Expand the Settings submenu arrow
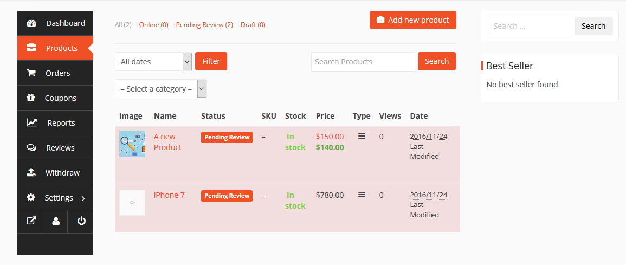626x265 pixels. pyautogui.click(x=83, y=198)
